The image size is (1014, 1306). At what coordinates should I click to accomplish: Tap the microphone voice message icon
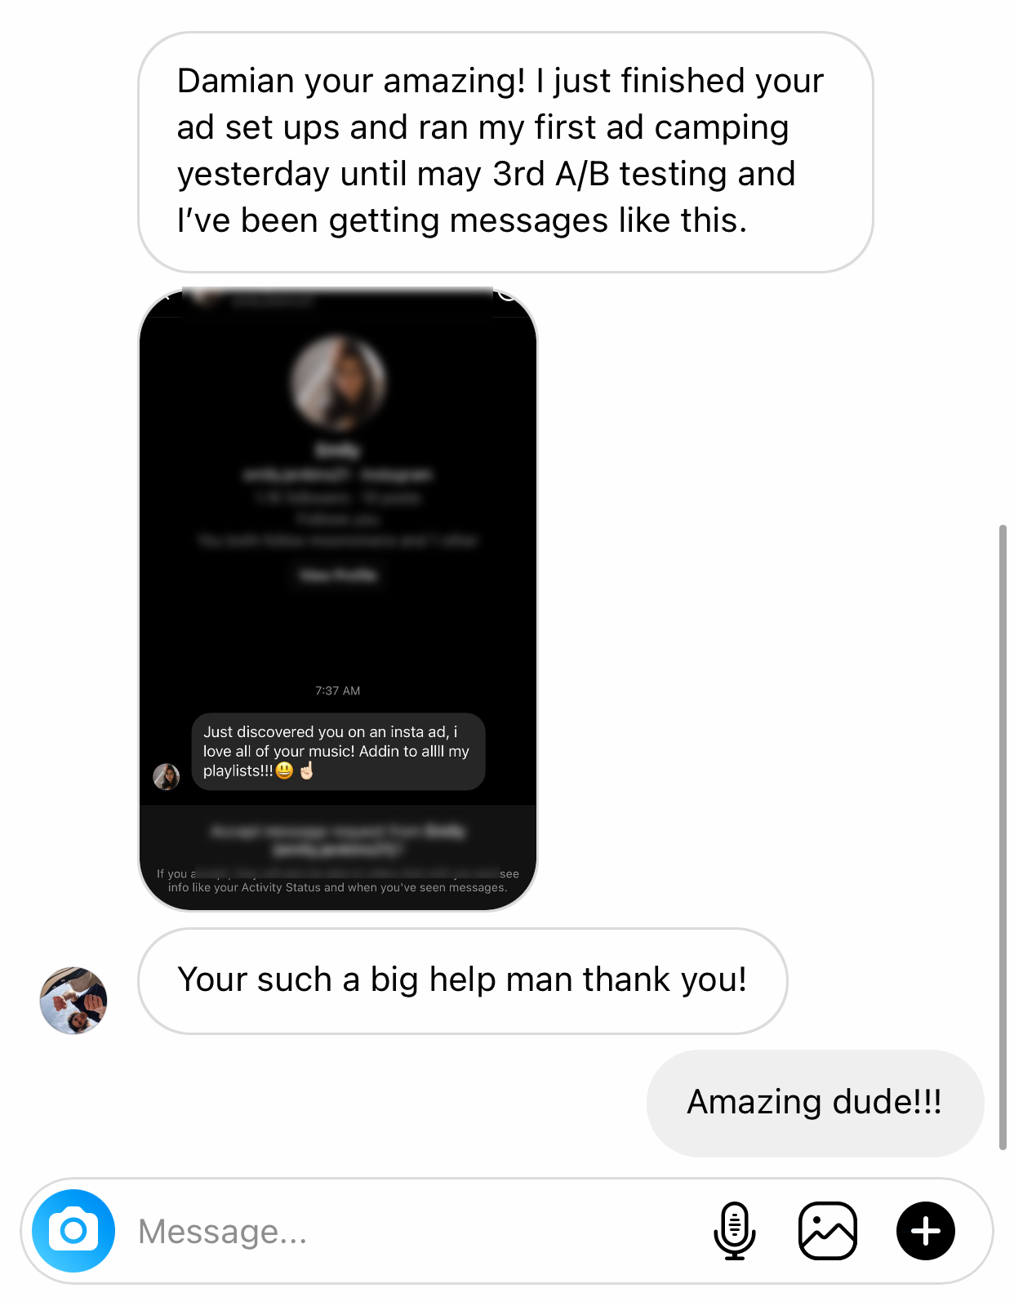pyautogui.click(x=734, y=1230)
